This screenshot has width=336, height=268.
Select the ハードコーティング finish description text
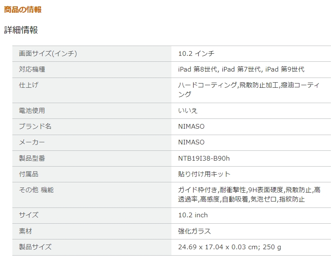click(x=249, y=90)
